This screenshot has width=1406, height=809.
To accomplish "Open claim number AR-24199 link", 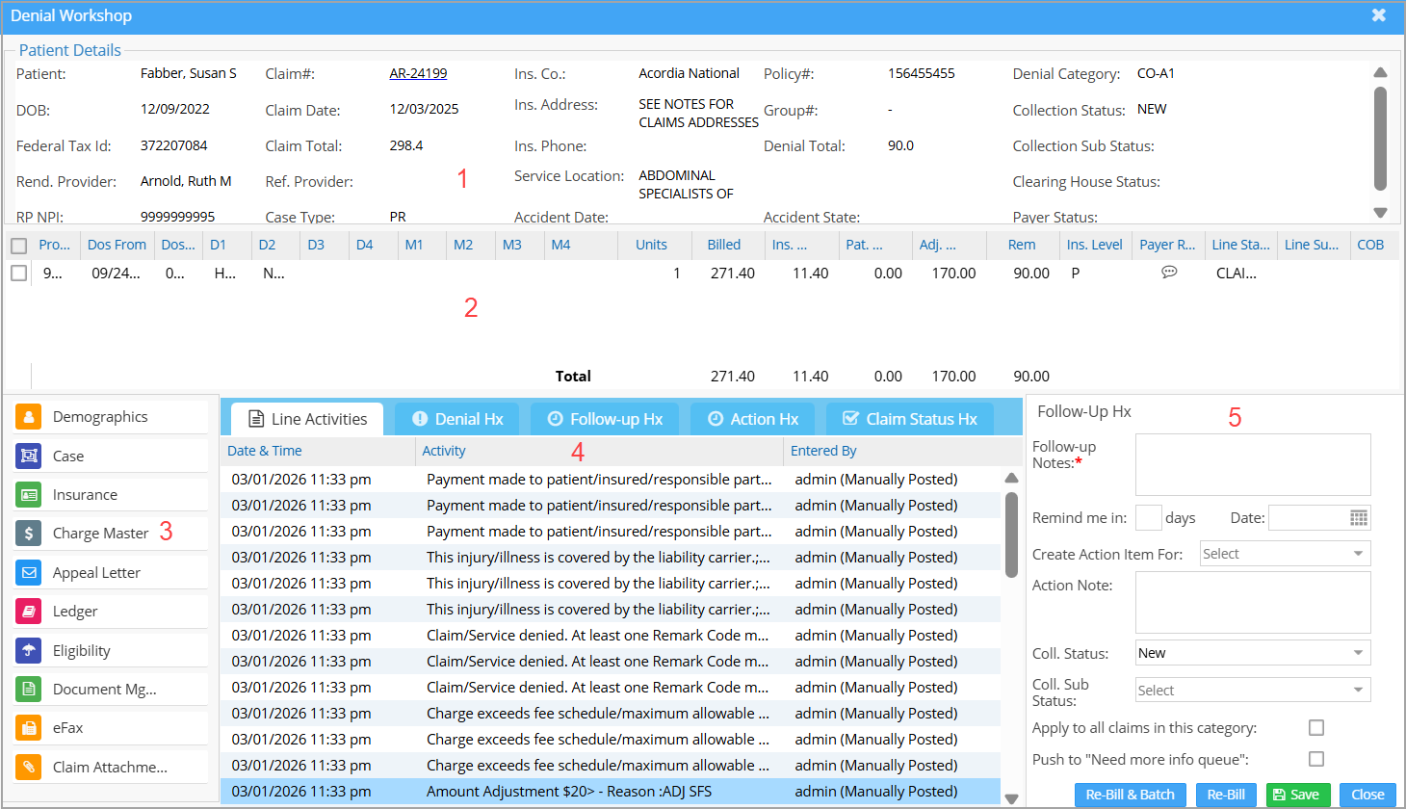I will [x=418, y=73].
